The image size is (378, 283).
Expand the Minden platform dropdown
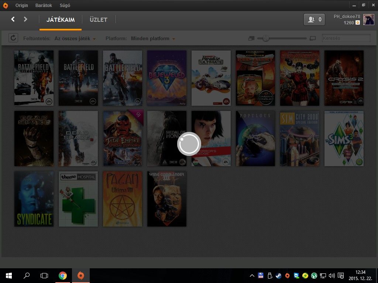pyautogui.click(x=153, y=38)
